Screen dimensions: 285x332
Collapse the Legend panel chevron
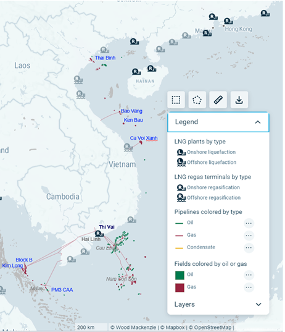[258, 122]
